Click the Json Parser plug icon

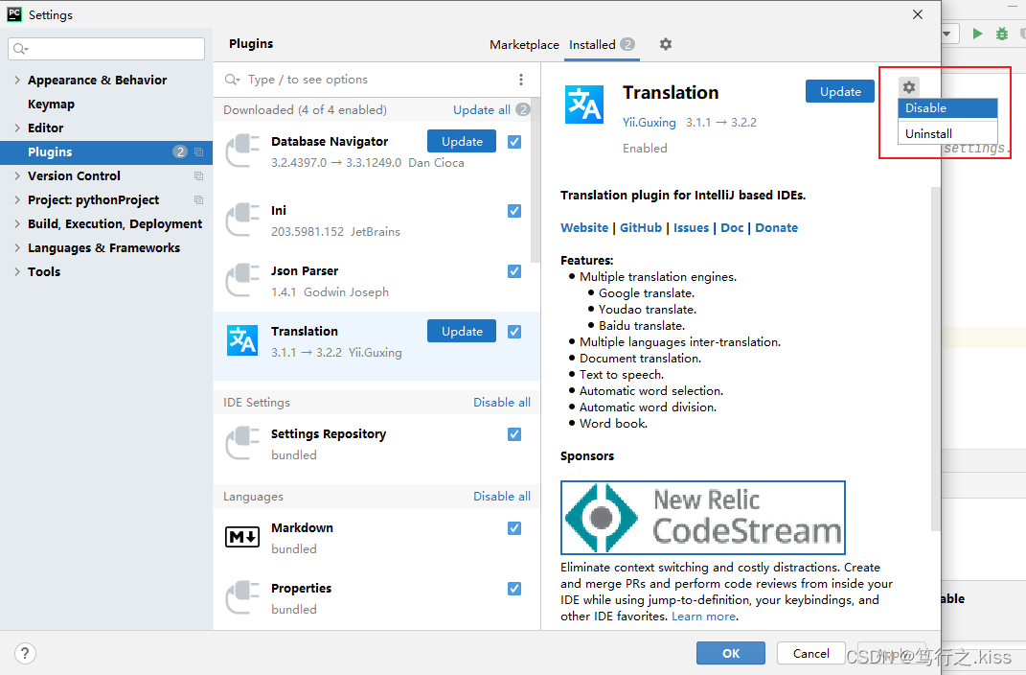pos(242,280)
